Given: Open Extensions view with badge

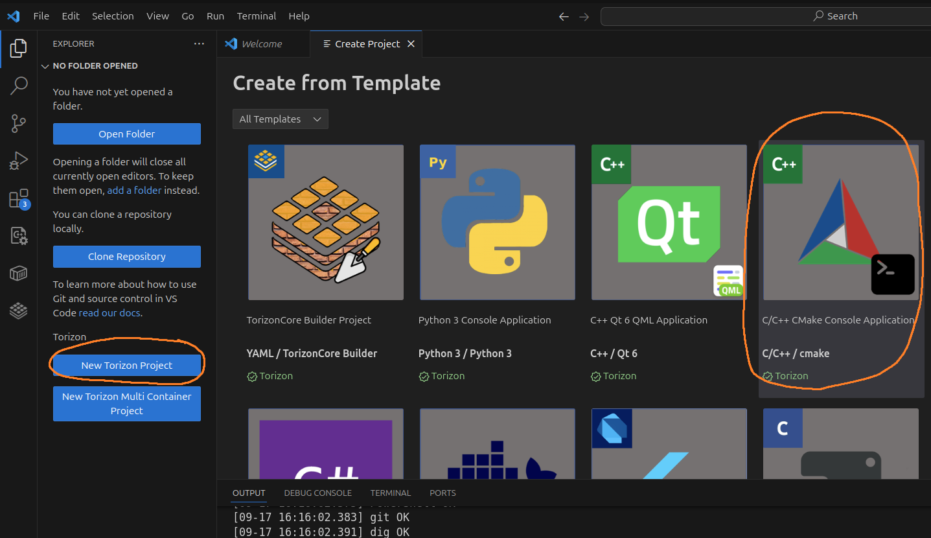Looking at the screenshot, I should [19, 199].
